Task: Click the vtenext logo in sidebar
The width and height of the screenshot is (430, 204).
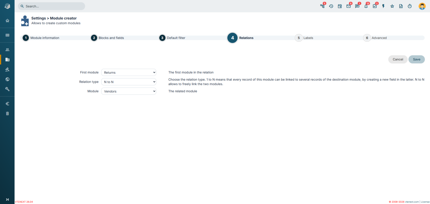Action: tap(7, 6)
